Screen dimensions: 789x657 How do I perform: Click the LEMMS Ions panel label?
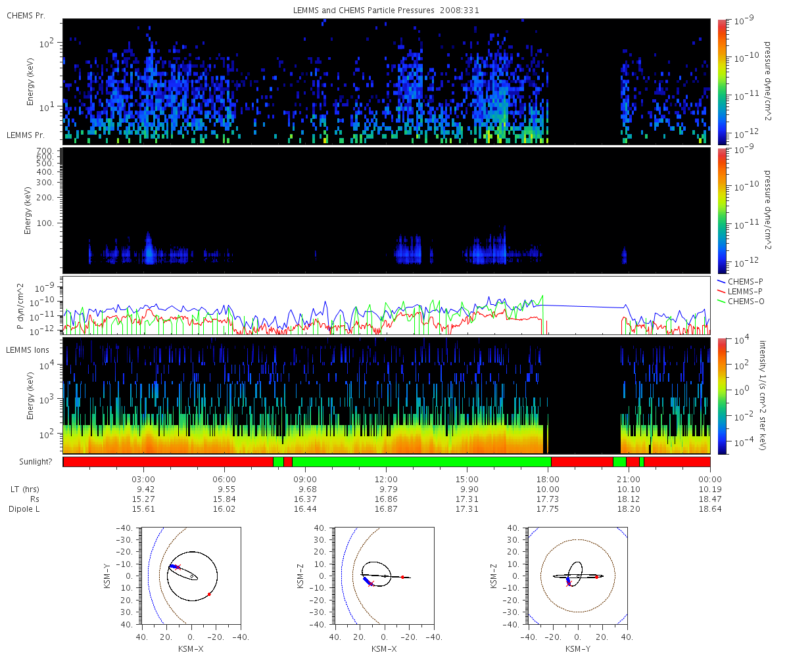coord(26,350)
